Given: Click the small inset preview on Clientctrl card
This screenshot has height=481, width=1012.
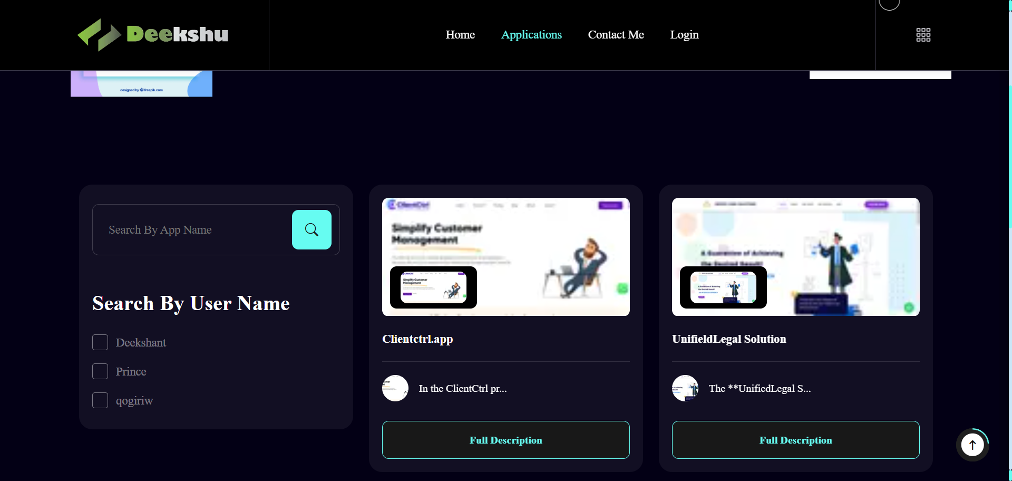Looking at the screenshot, I should [x=433, y=287].
